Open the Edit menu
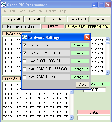112x122 pixels. tap(13, 11)
